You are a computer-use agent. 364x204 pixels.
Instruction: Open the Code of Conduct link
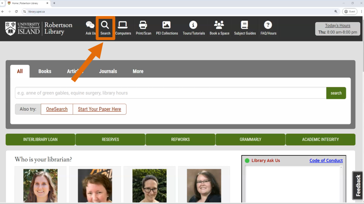coord(326,160)
